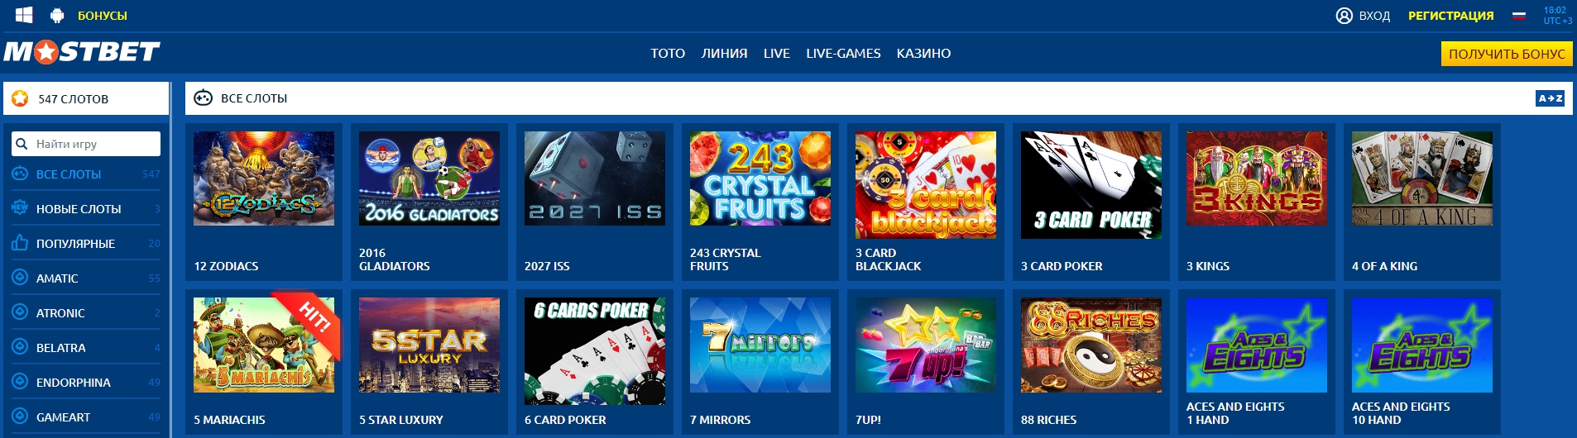Screen dimensions: 1577x438
Task: Click the Найти игру search field
Action: click(x=86, y=144)
